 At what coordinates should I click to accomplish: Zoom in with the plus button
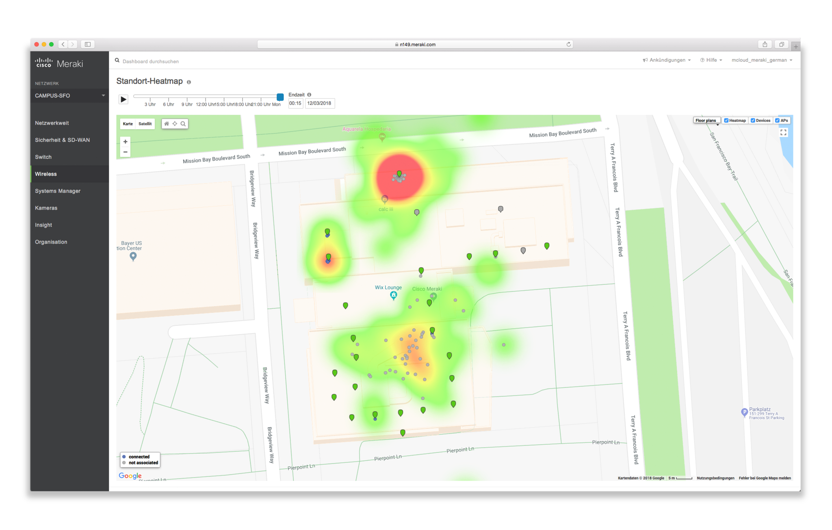[126, 142]
